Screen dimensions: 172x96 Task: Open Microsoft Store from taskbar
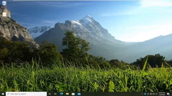pyautogui.click(x=73, y=94)
